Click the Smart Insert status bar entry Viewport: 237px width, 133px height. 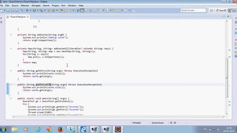tap(157, 123)
